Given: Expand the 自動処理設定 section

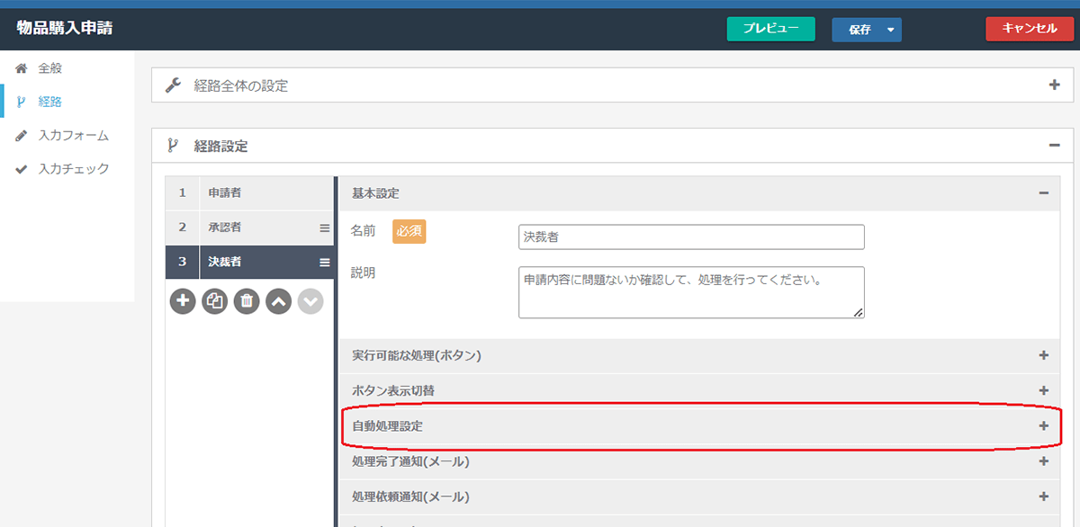Looking at the screenshot, I should (x=1044, y=425).
